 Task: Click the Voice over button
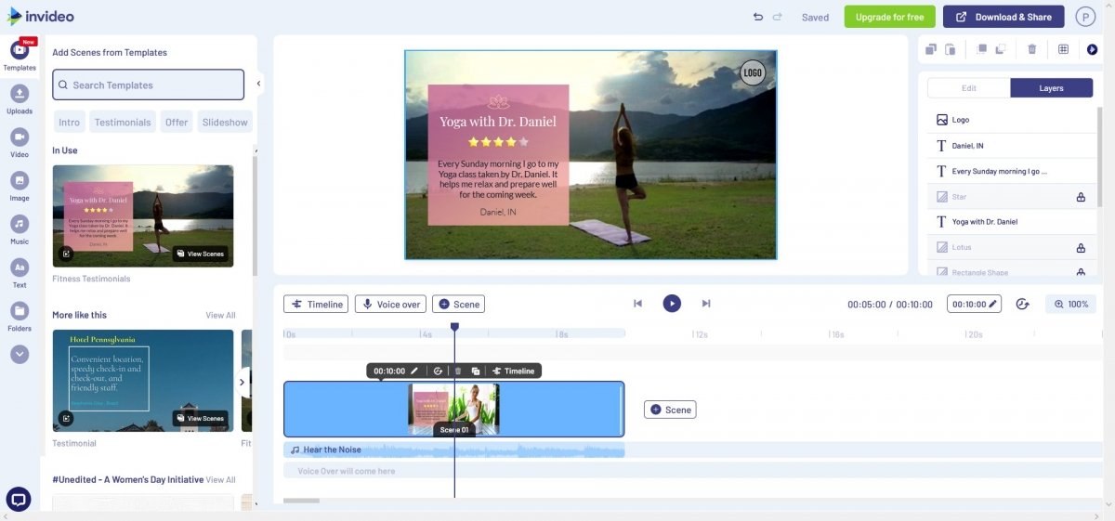coord(390,304)
